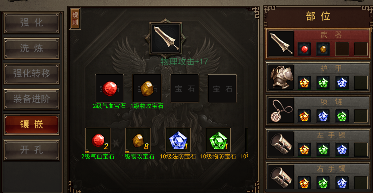Click the sword icon in the center frame
Image resolution: width=373 pixels, height=193 pixels.
click(165, 38)
